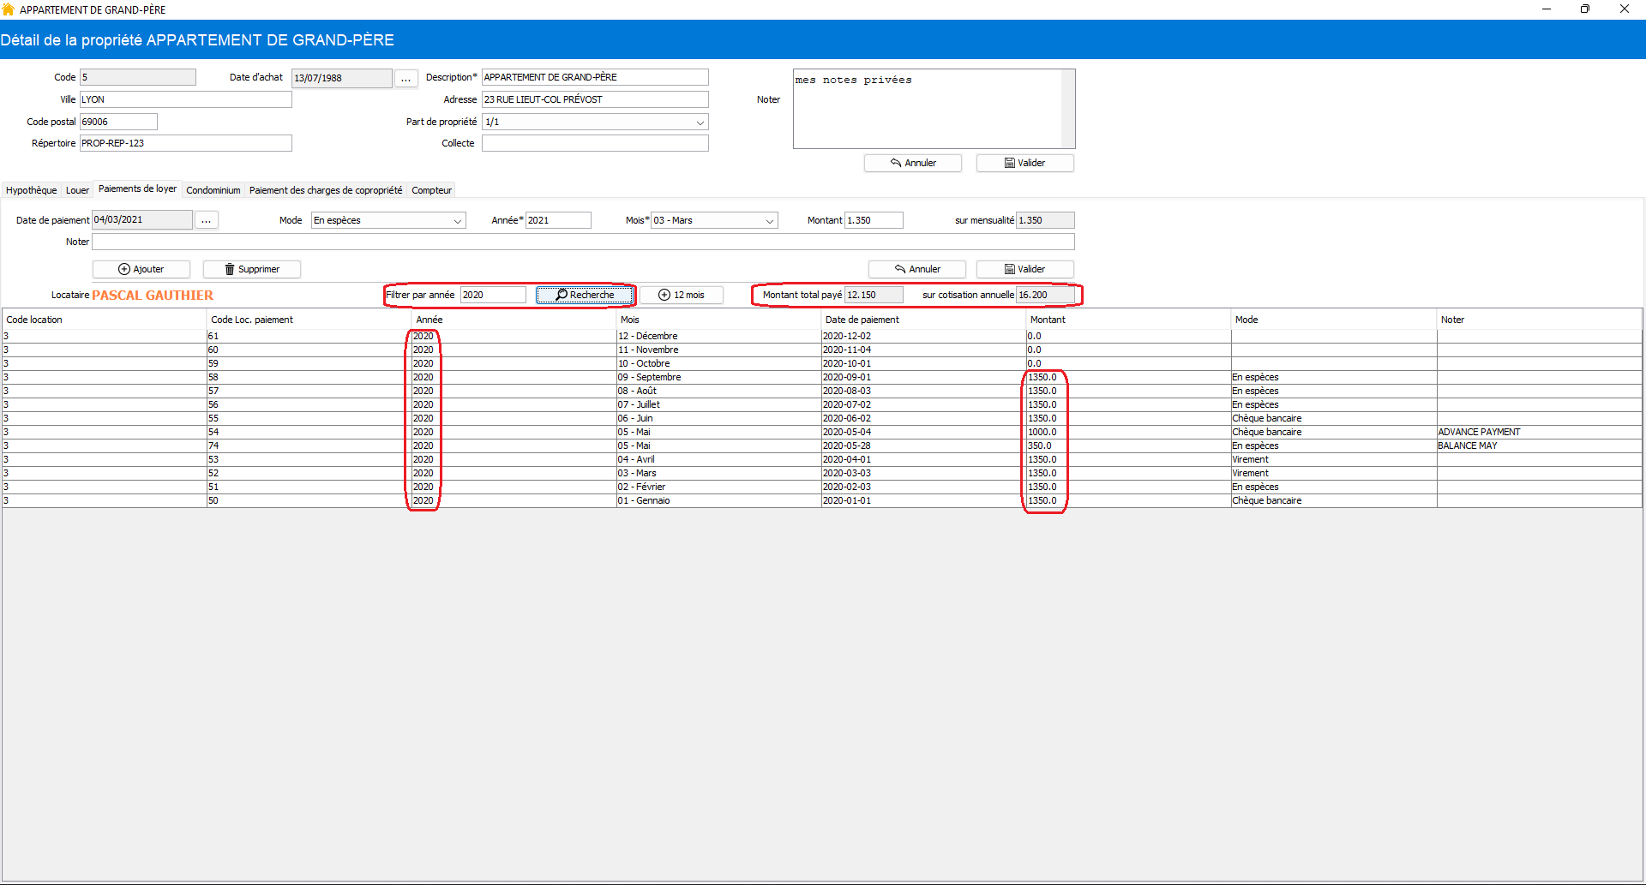Focus the payment Noter field
The image size is (1646, 885).
[583, 242]
